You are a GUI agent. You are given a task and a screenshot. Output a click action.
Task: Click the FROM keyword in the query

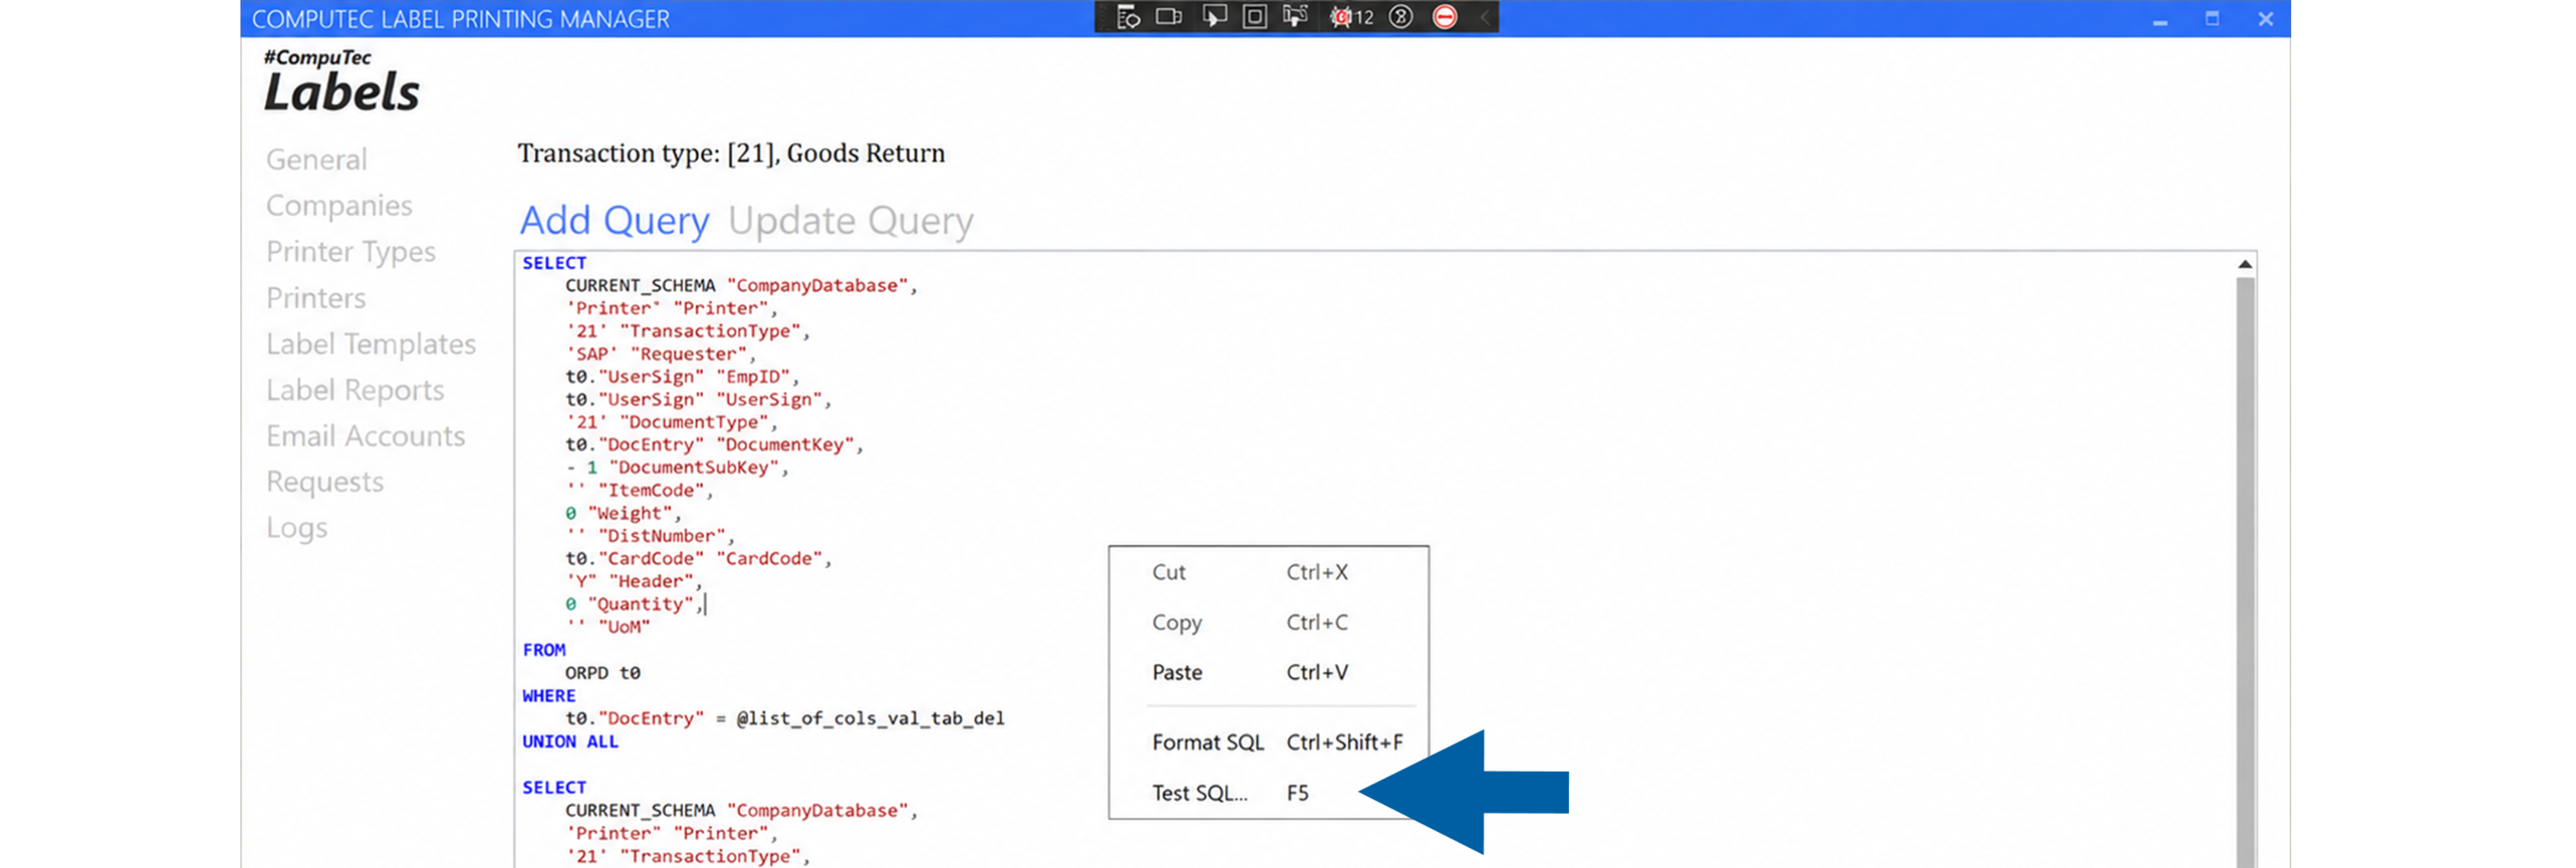[544, 650]
